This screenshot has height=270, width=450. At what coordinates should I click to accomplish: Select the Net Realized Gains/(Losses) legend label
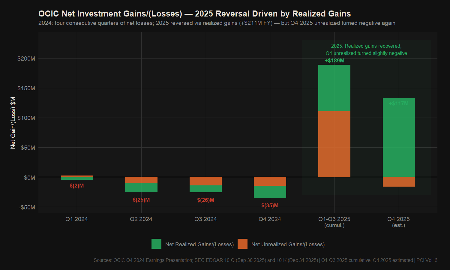(x=199, y=244)
